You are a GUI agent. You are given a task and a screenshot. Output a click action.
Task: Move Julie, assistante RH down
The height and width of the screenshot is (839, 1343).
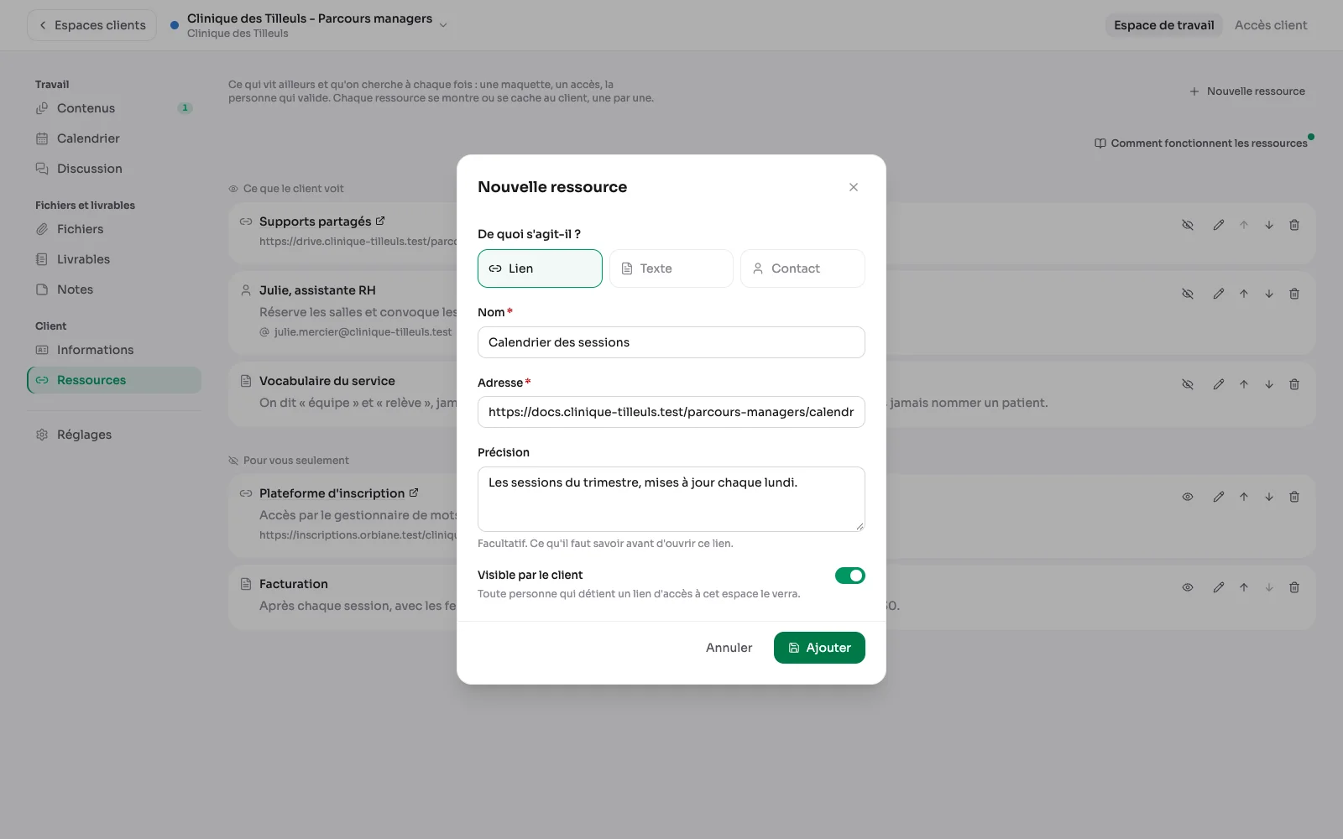[x=1269, y=294]
